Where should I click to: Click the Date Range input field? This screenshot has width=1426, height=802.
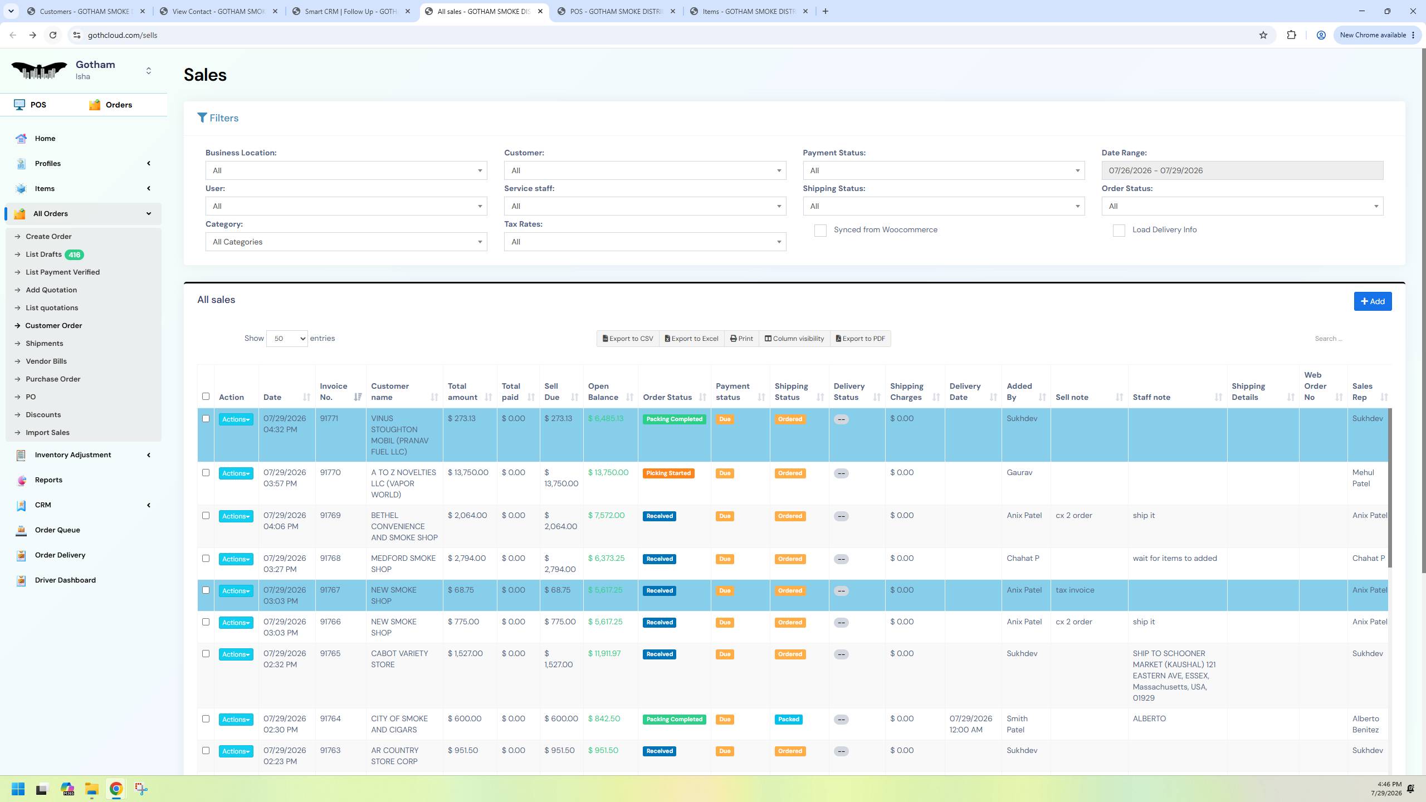pos(1242,170)
